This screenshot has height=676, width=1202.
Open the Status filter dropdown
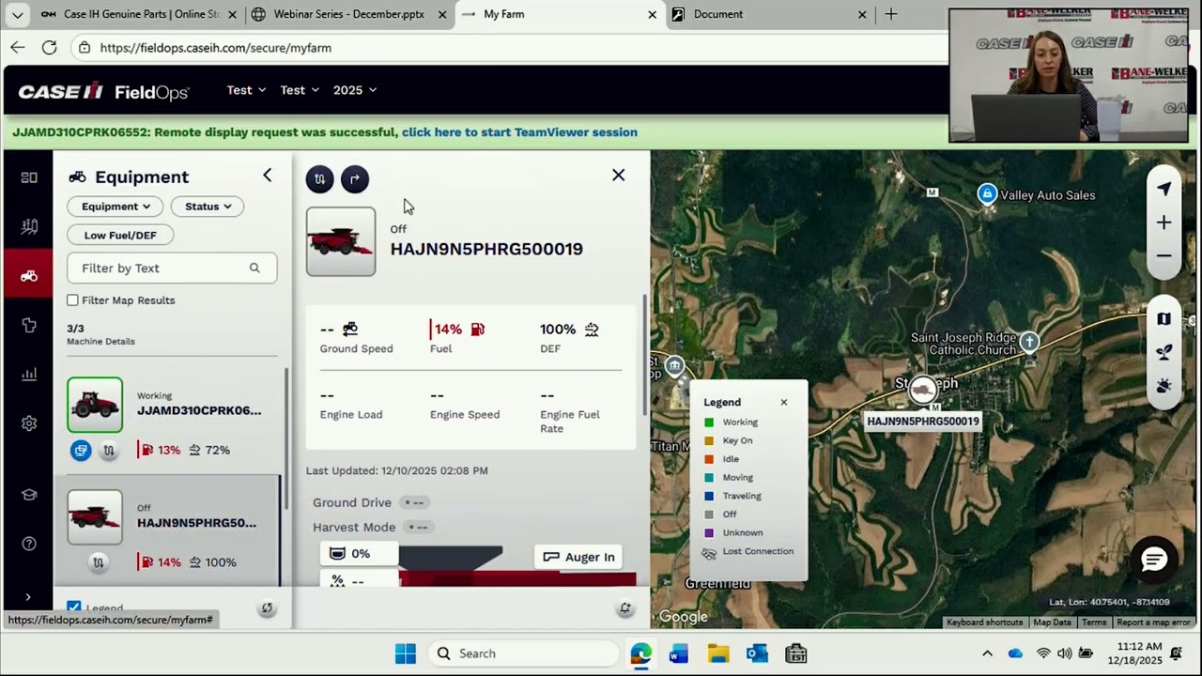(x=208, y=207)
